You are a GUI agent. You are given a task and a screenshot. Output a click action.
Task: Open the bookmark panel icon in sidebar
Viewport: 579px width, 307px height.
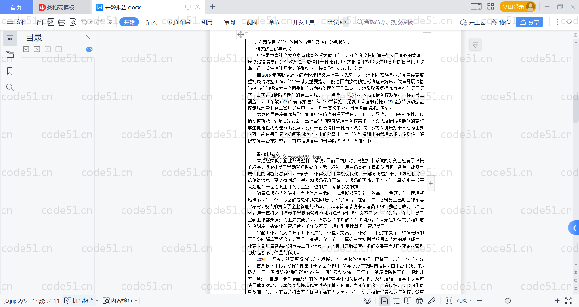(10, 71)
